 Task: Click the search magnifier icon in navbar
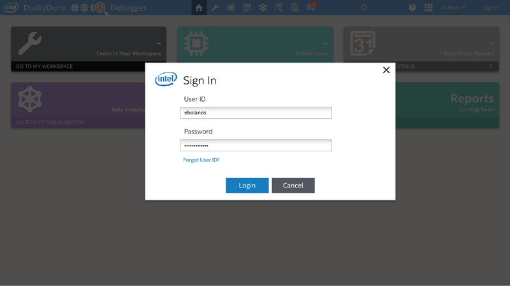pyautogui.click(x=279, y=8)
